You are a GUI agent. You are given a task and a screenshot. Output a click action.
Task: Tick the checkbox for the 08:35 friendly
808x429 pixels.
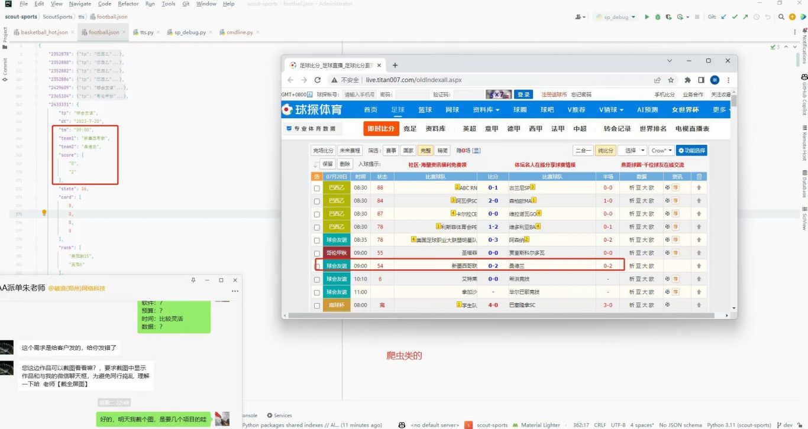[317, 240]
